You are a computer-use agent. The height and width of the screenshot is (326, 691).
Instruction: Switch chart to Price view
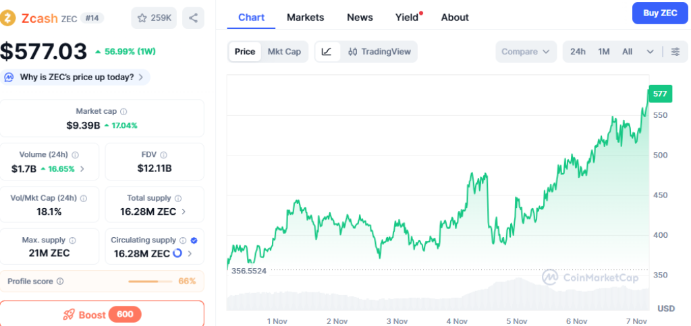245,52
